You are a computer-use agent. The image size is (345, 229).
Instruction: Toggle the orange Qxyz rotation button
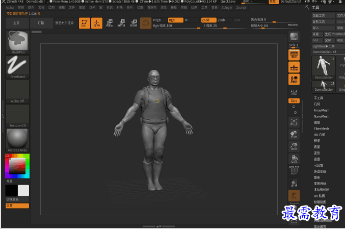294,100
